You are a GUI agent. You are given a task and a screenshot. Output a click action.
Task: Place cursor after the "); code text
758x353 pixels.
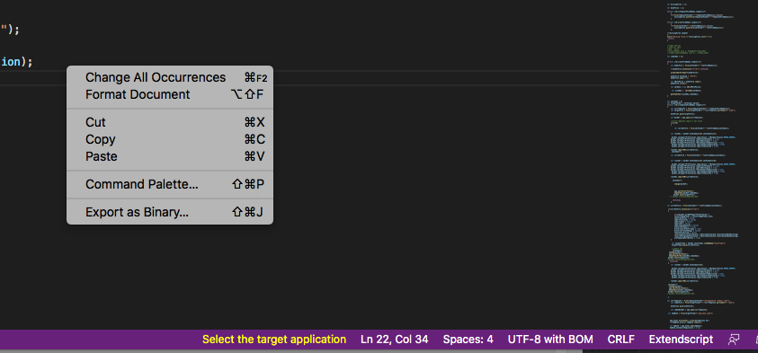point(11,30)
